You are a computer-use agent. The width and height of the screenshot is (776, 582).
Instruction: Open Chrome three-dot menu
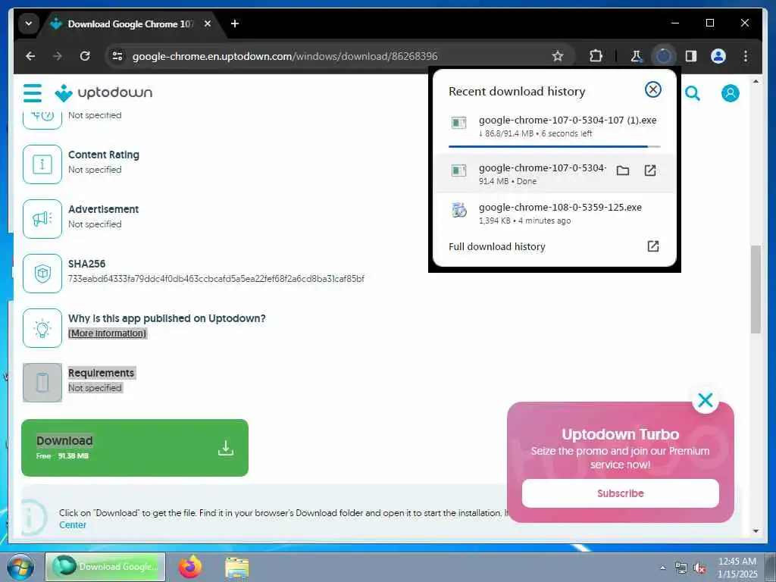pos(746,56)
